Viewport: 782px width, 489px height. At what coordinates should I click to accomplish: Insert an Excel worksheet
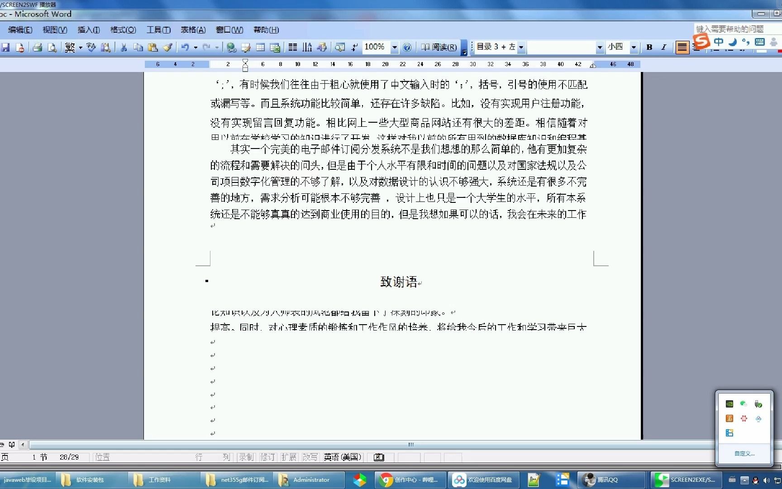[x=276, y=47]
